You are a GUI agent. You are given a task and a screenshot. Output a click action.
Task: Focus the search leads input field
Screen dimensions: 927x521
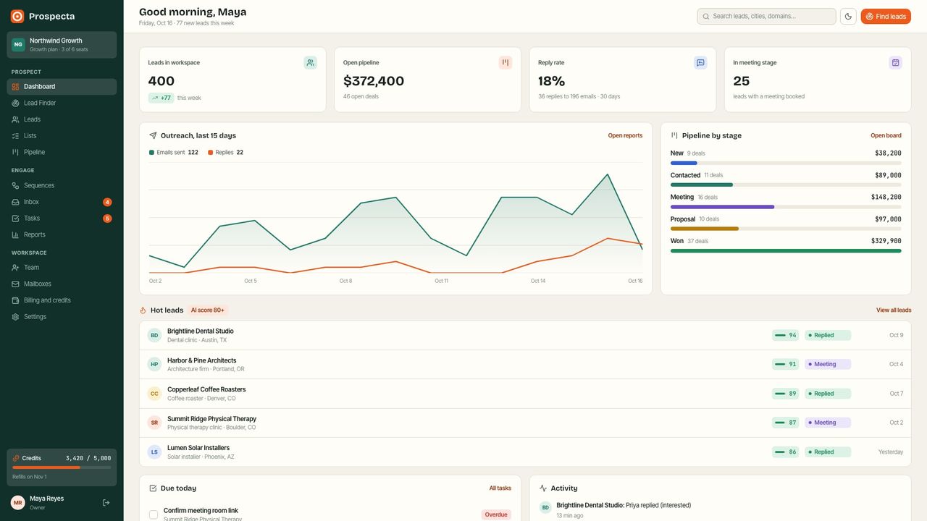(766, 16)
